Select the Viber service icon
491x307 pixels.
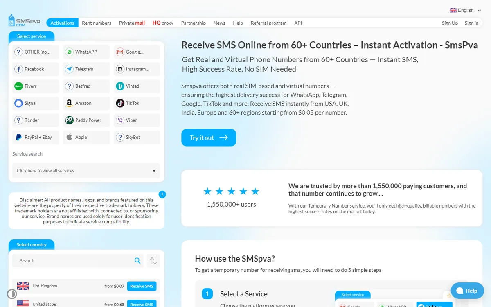coord(120,120)
